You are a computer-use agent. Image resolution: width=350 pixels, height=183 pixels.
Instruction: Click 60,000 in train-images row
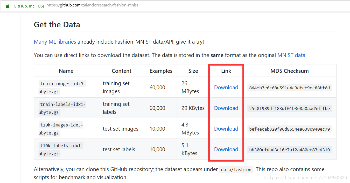(x=157, y=87)
